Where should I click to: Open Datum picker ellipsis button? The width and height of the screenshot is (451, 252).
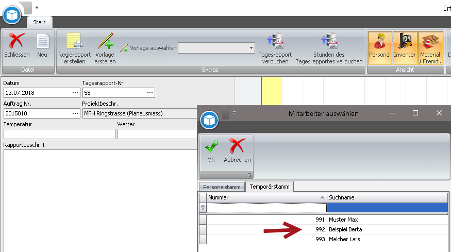(75, 93)
